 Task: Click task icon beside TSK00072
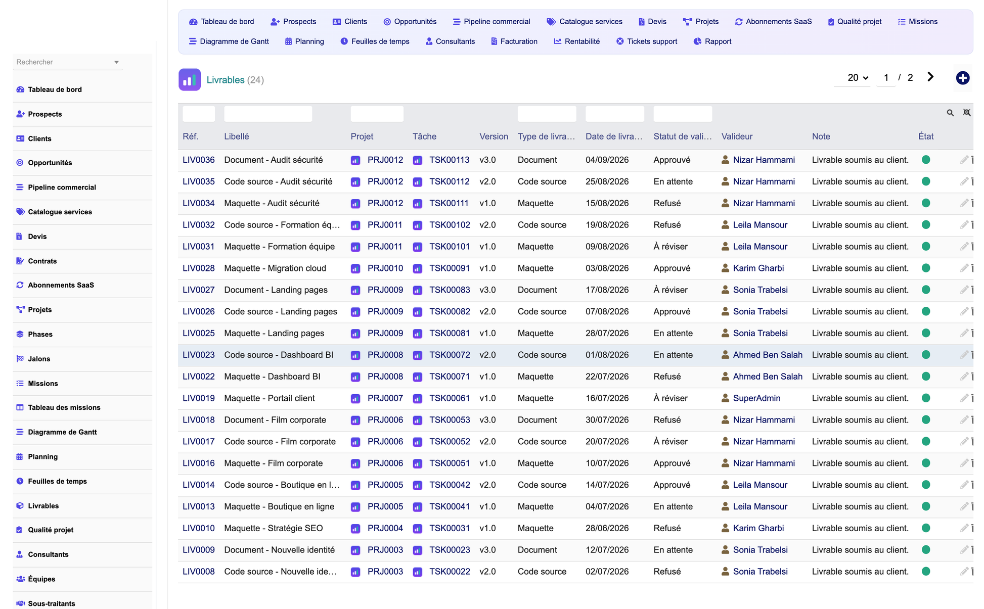point(417,355)
